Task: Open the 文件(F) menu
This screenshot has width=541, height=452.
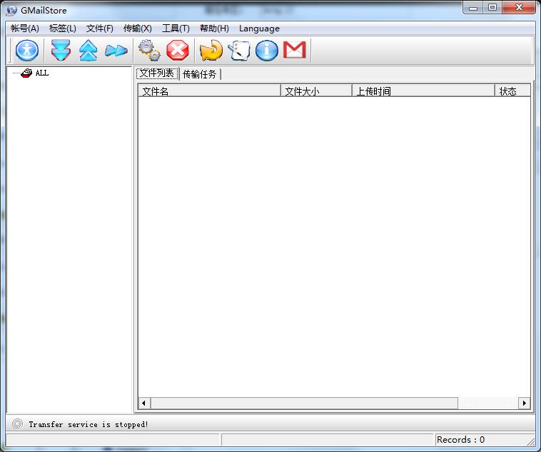Action: (100, 29)
